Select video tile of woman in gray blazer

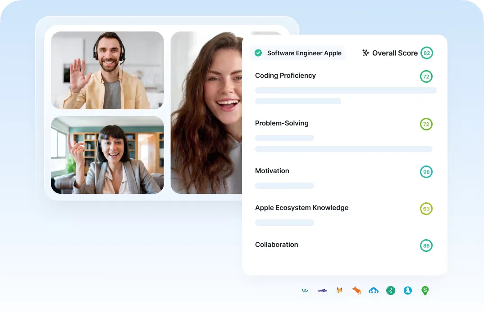click(107, 155)
